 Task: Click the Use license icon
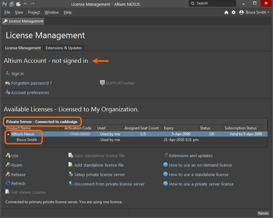[8, 155]
